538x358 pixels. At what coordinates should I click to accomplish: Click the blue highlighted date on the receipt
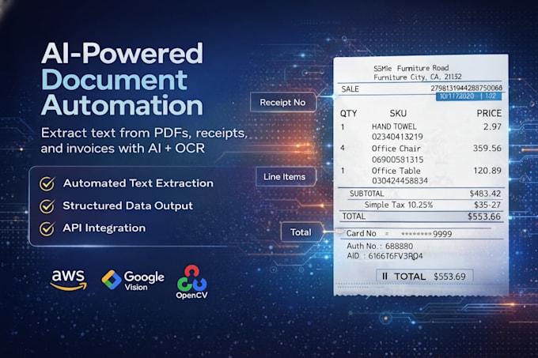pyautogui.click(x=468, y=96)
